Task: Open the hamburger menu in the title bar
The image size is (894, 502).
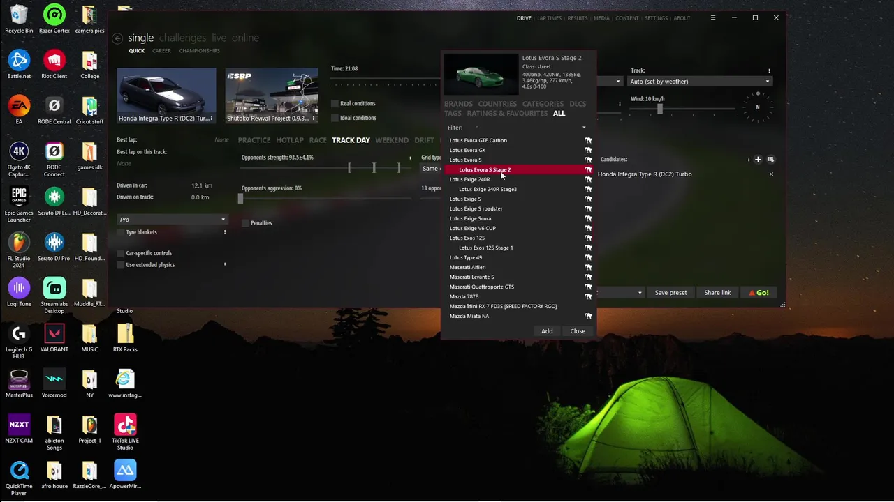Action: [712, 18]
